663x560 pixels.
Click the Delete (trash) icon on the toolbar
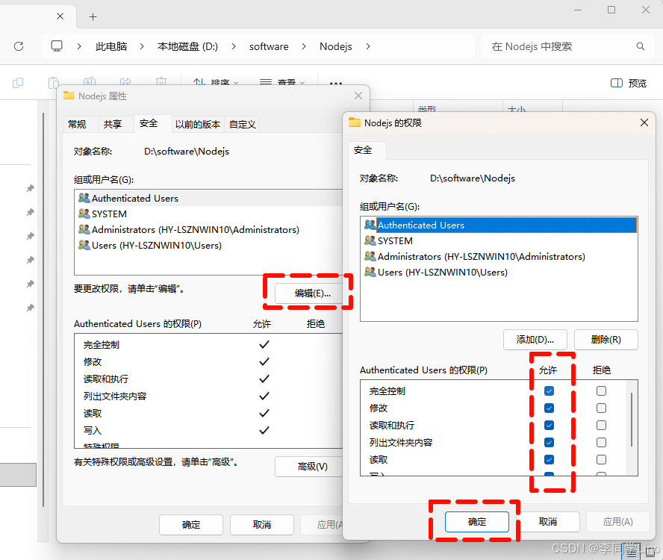tap(161, 82)
